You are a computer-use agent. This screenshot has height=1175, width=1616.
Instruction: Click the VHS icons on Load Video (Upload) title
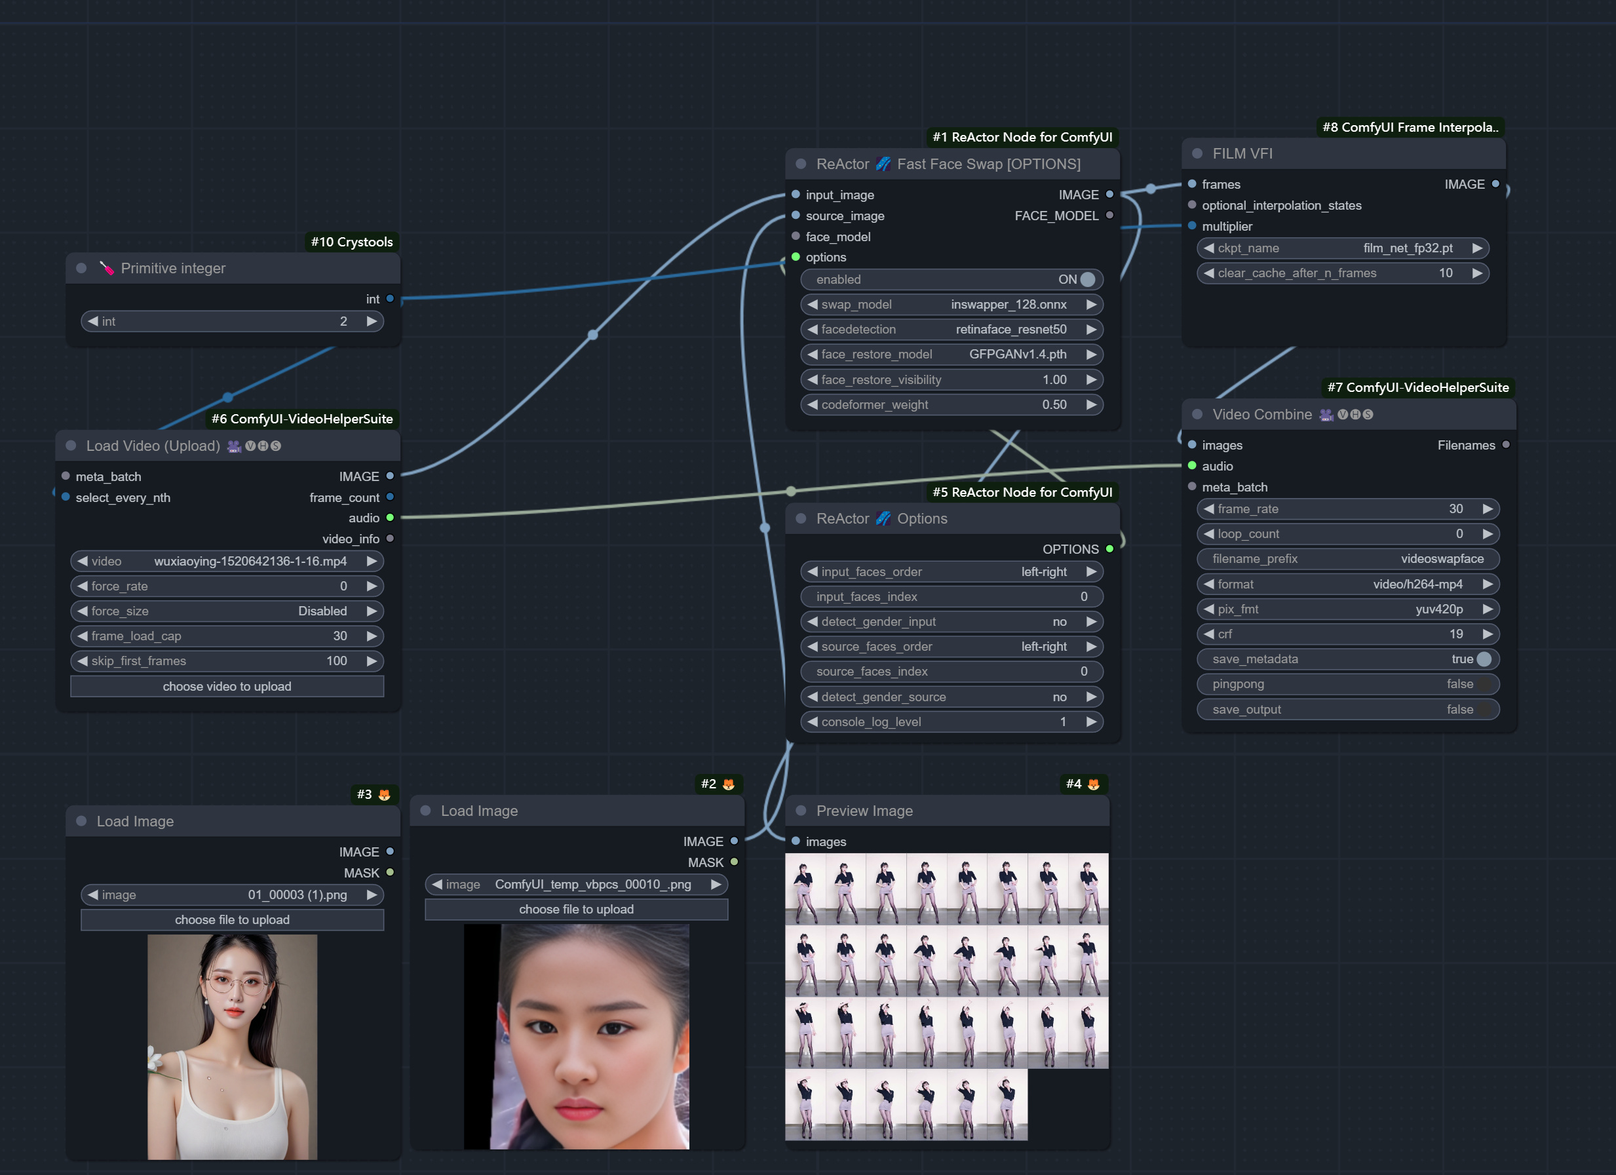click(262, 446)
